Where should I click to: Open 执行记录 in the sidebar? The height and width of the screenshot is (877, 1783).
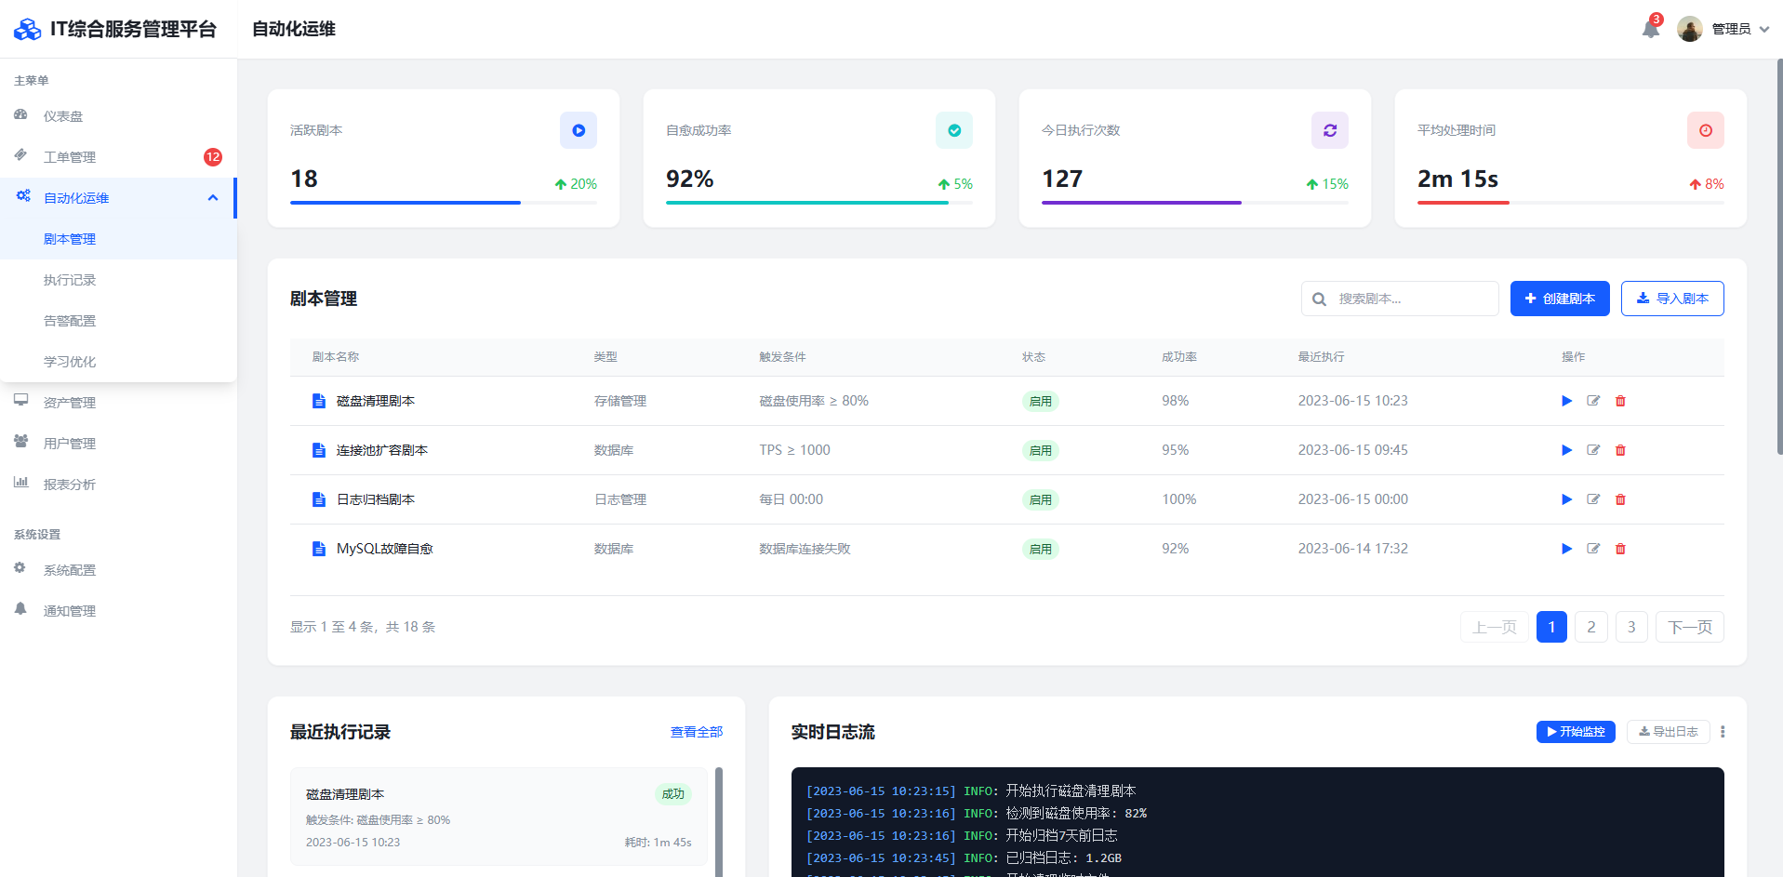(x=70, y=280)
